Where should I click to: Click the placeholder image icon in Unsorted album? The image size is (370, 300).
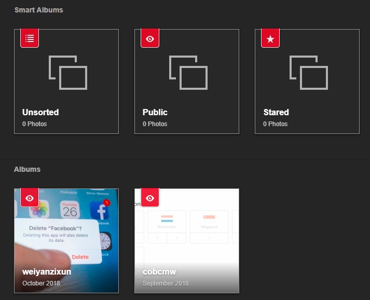[67, 72]
